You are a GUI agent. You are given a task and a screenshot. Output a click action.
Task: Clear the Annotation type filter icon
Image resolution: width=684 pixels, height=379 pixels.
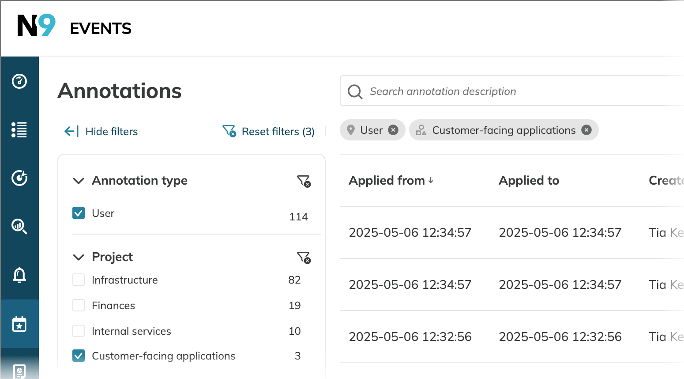point(304,181)
